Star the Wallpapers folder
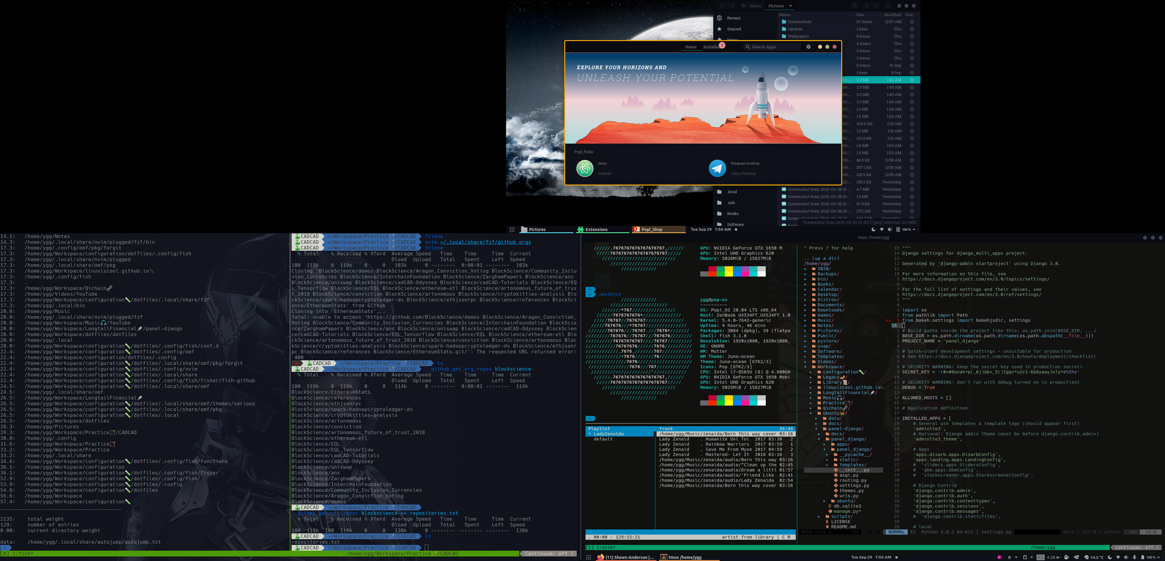Image resolution: width=1165 pixels, height=561 pixels. 912,36
